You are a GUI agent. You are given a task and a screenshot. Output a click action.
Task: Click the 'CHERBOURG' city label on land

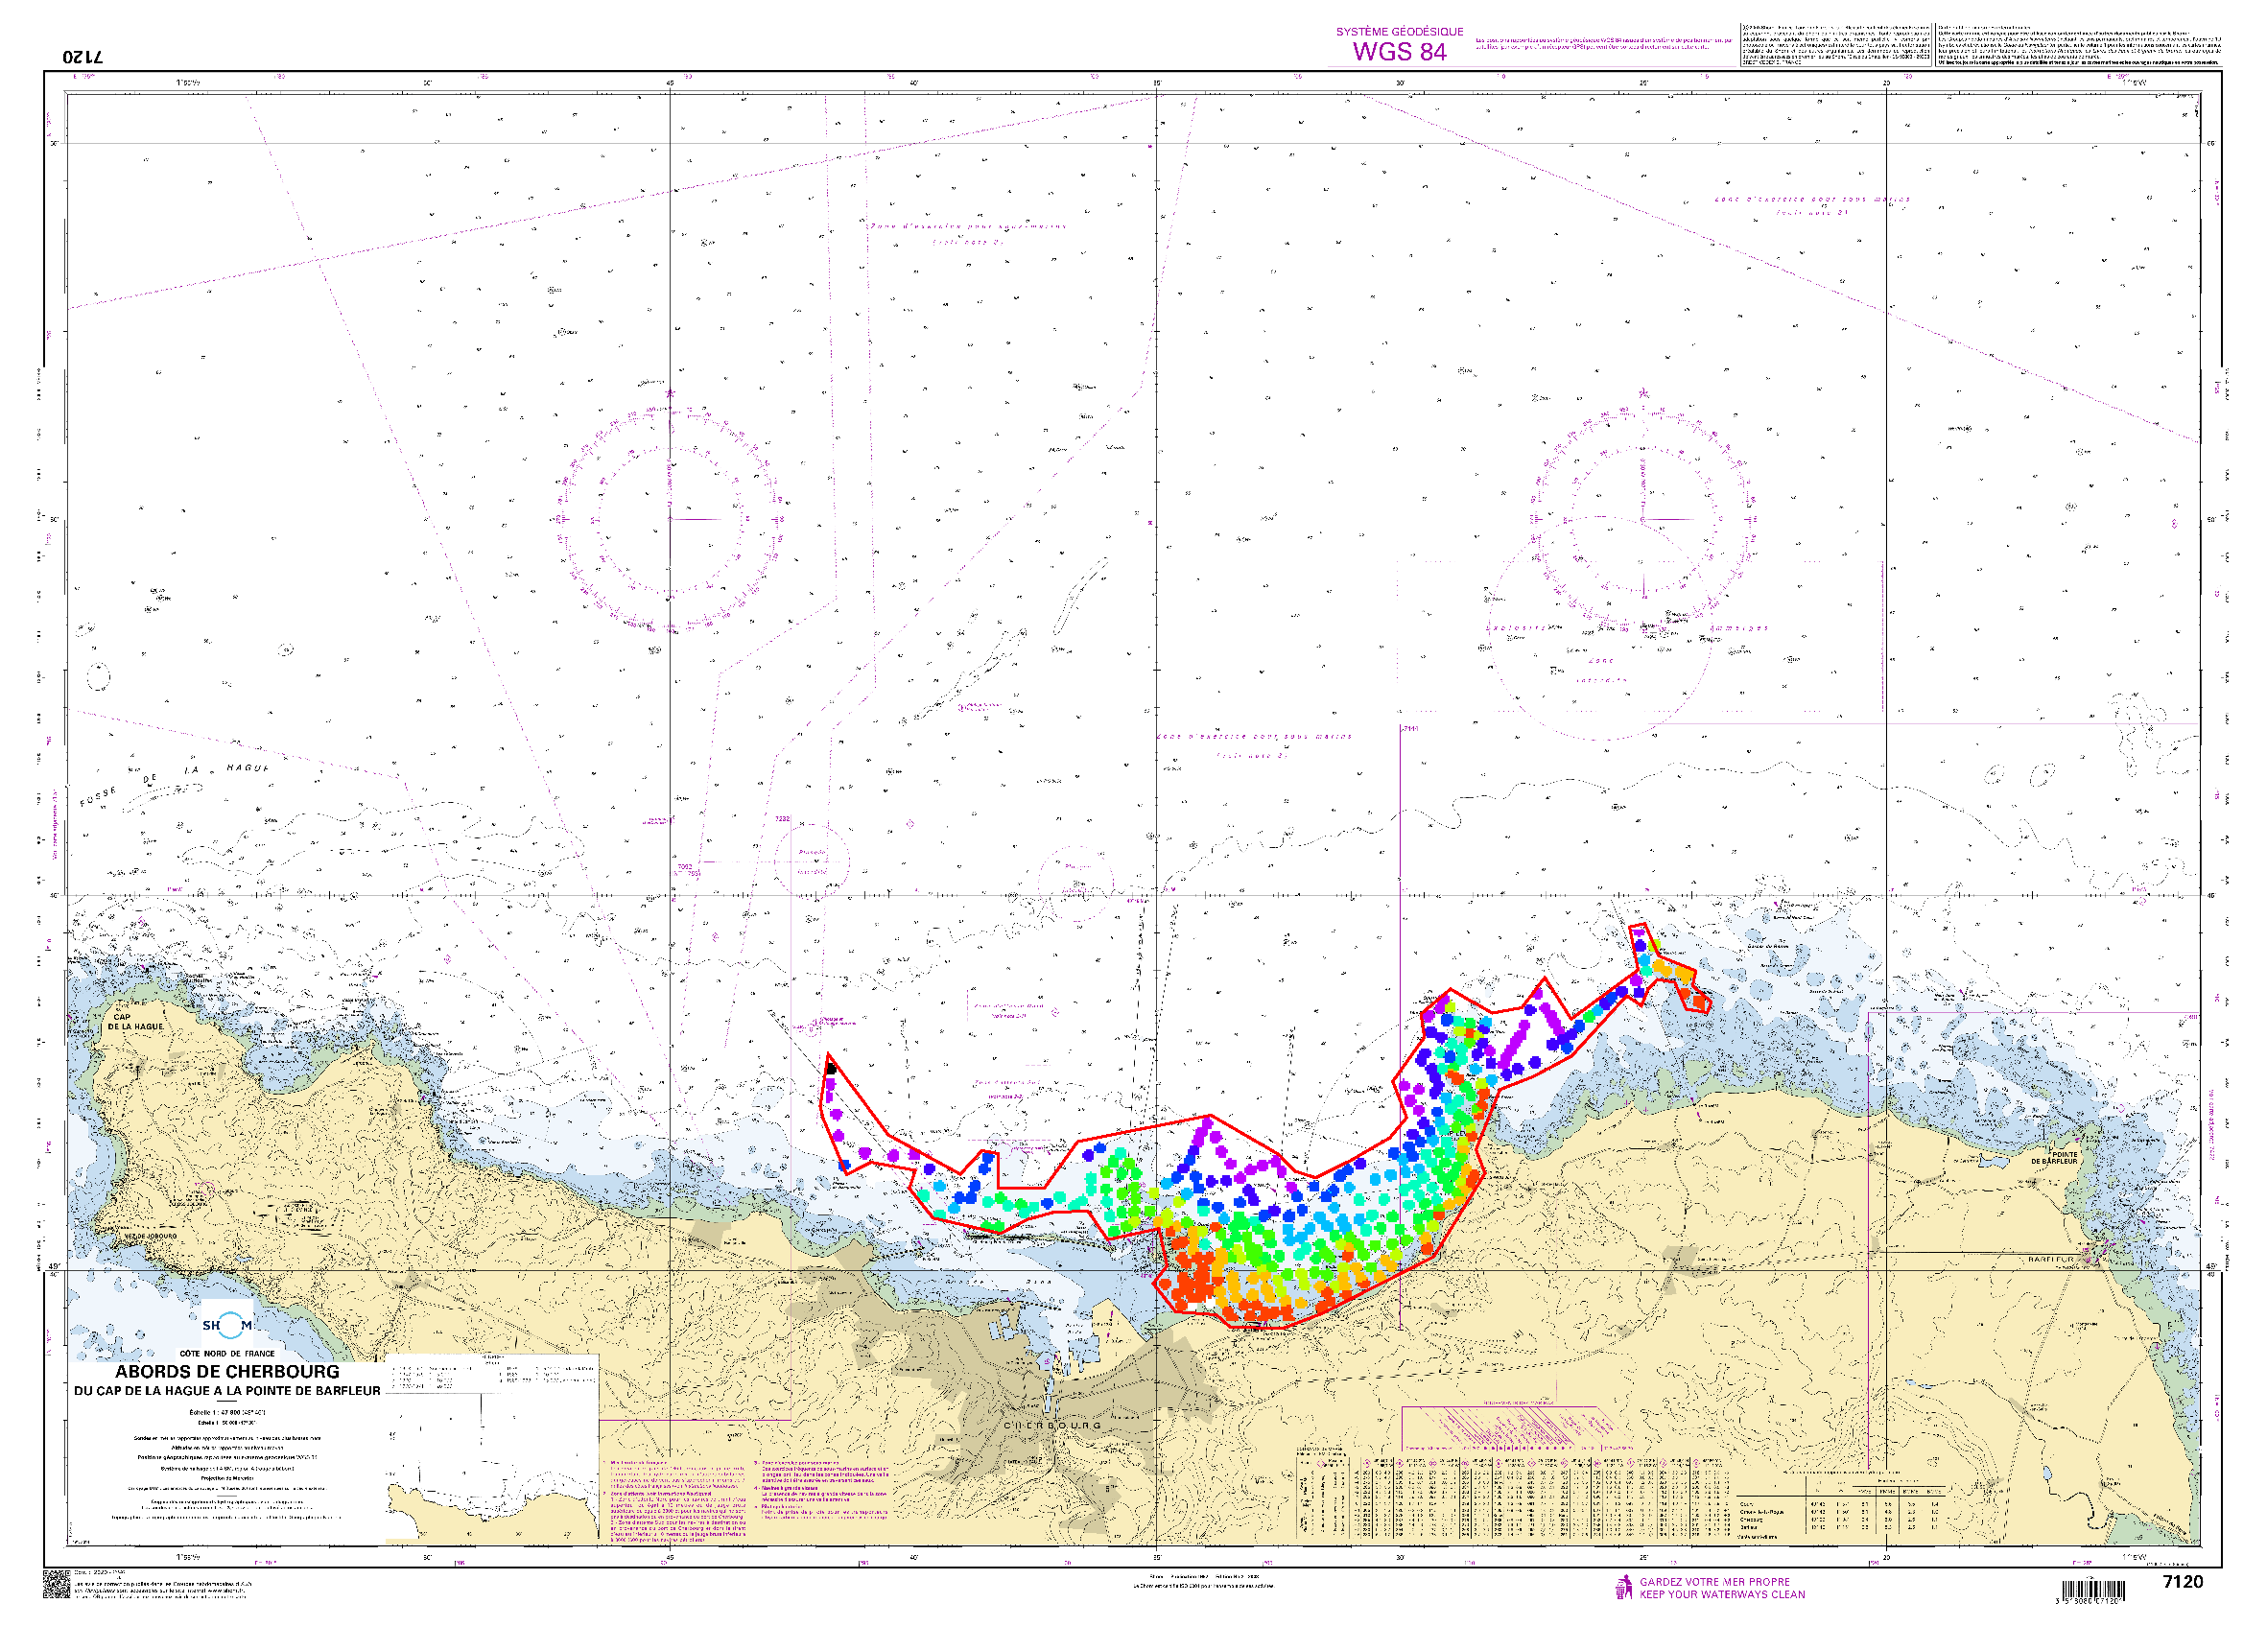[x=1051, y=1426]
